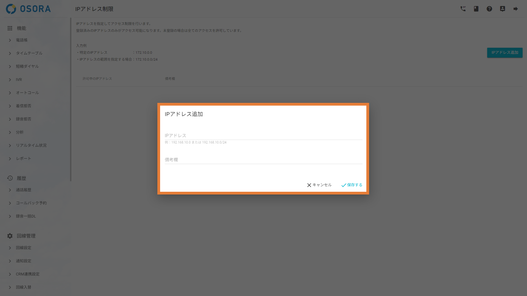Click キャンセル to dismiss the dialog

[319, 185]
